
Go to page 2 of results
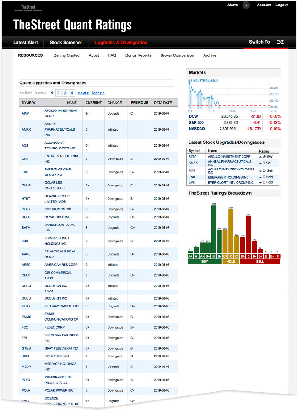click(x=59, y=93)
